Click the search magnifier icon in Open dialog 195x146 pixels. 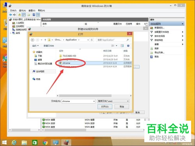[128, 40]
